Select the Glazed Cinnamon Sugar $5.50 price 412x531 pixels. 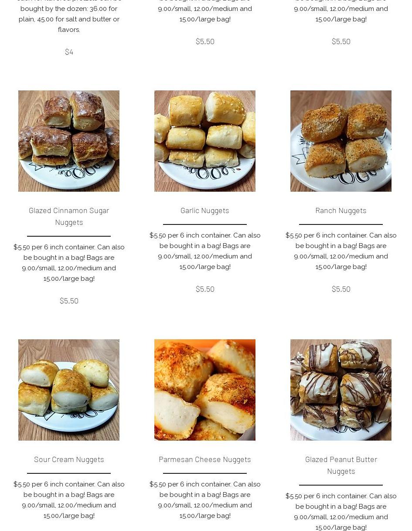69,301
